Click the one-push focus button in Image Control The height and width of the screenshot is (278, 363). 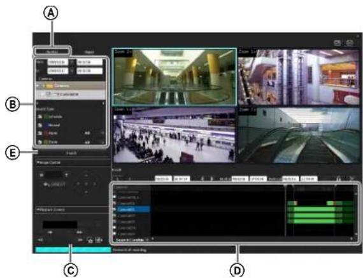55,184
